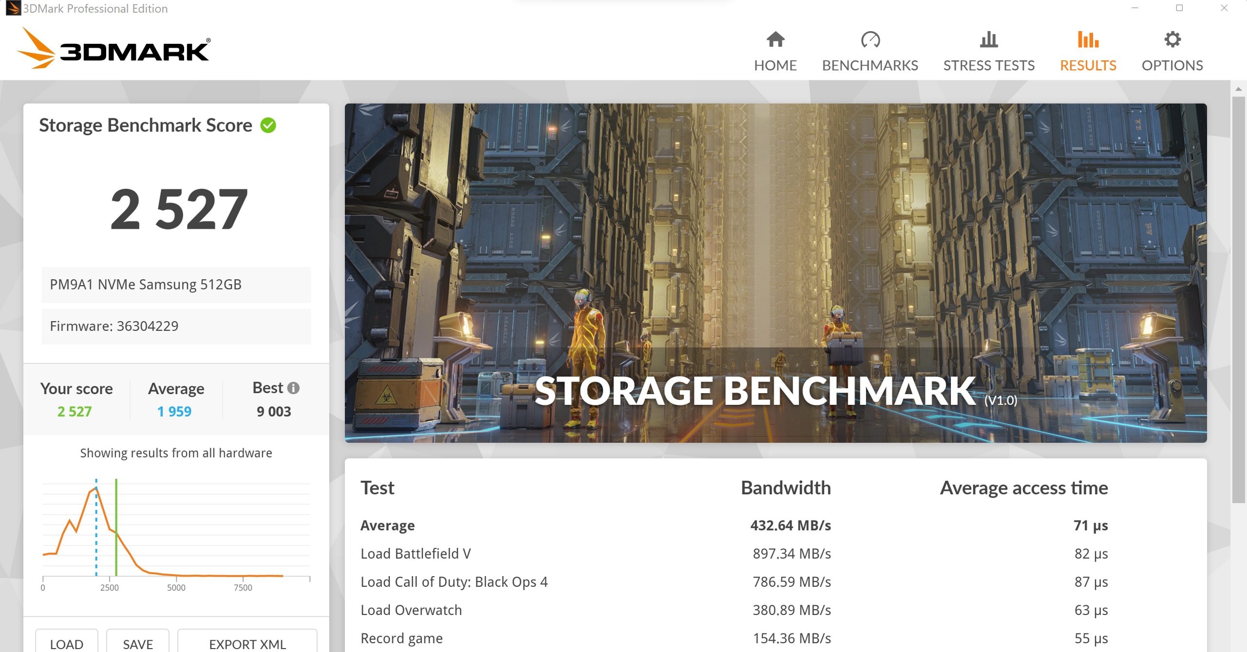Screen dimensions: 1247x652
Task: Click the Test column header
Action: [x=378, y=488]
